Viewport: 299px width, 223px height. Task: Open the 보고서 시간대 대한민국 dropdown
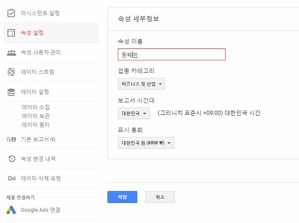tap(134, 114)
